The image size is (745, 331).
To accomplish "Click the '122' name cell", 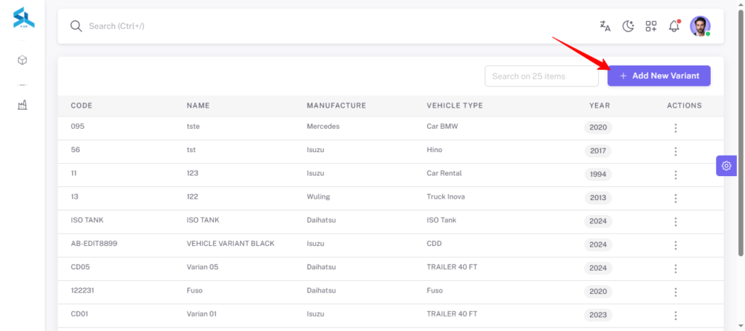I will pyautogui.click(x=192, y=196).
